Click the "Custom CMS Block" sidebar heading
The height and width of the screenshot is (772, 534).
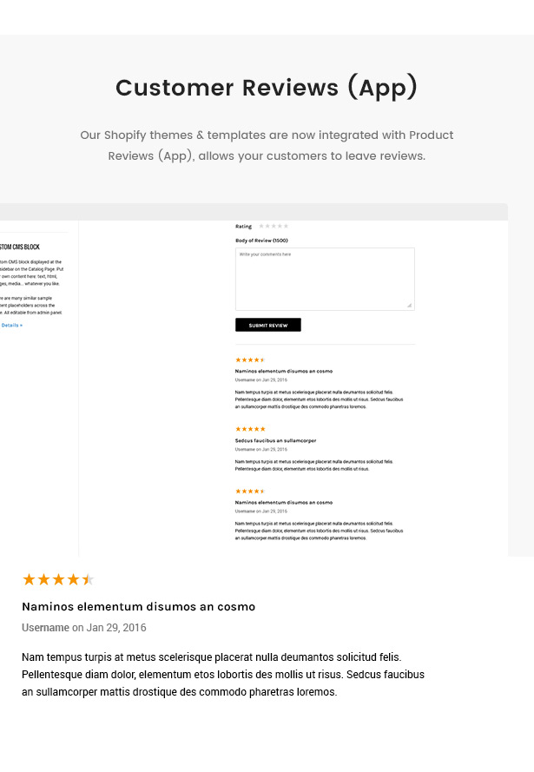pyautogui.click(x=20, y=247)
